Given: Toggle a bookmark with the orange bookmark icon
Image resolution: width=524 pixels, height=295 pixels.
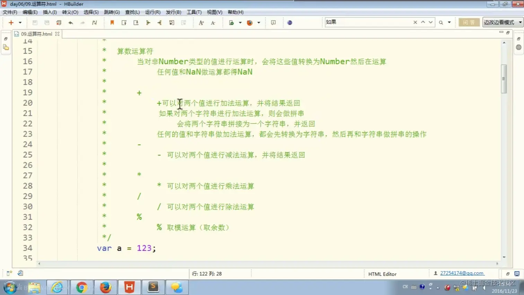Looking at the screenshot, I should (112, 22).
